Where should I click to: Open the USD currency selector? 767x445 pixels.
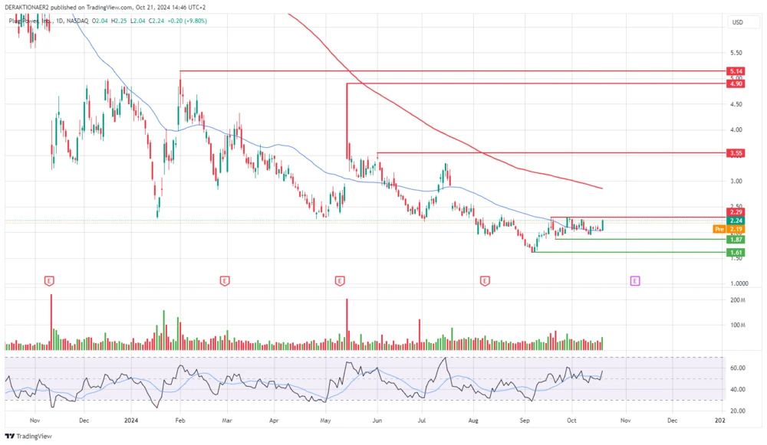[738, 22]
